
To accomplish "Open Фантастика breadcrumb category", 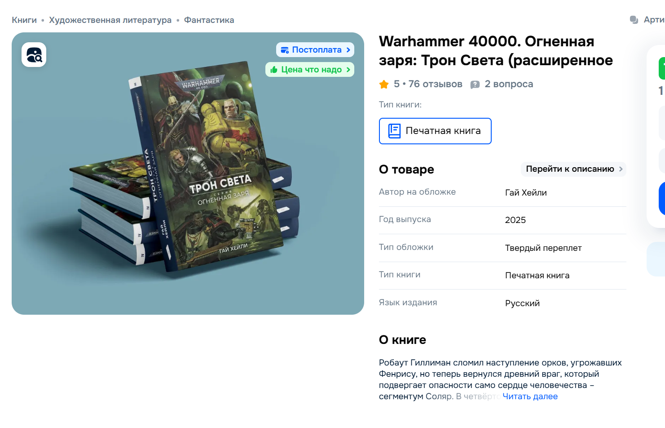I will click(x=209, y=20).
